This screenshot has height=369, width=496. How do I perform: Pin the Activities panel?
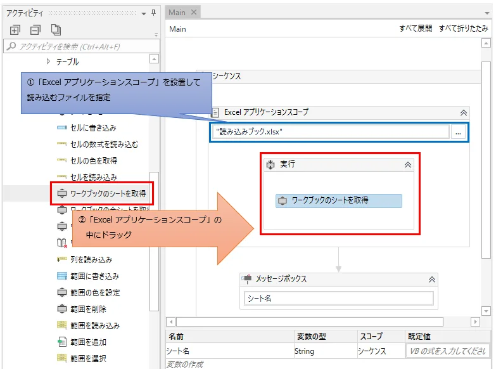[x=154, y=13]
